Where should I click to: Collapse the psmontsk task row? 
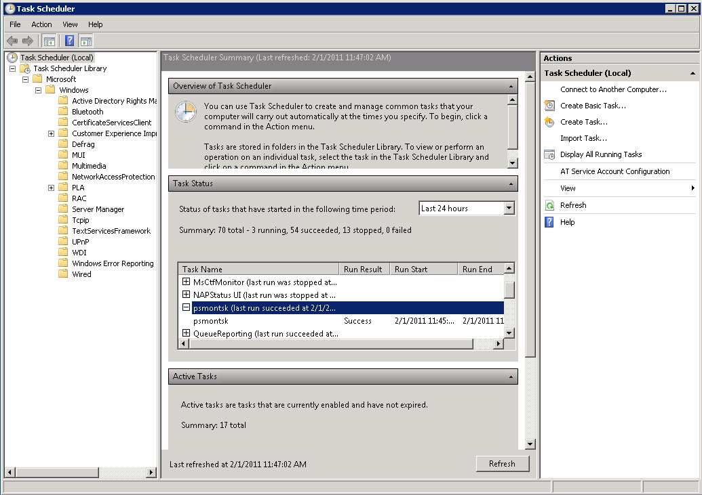[187, 307]
